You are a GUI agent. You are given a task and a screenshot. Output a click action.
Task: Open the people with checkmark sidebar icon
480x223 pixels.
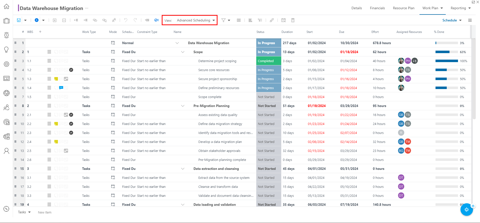6,108
